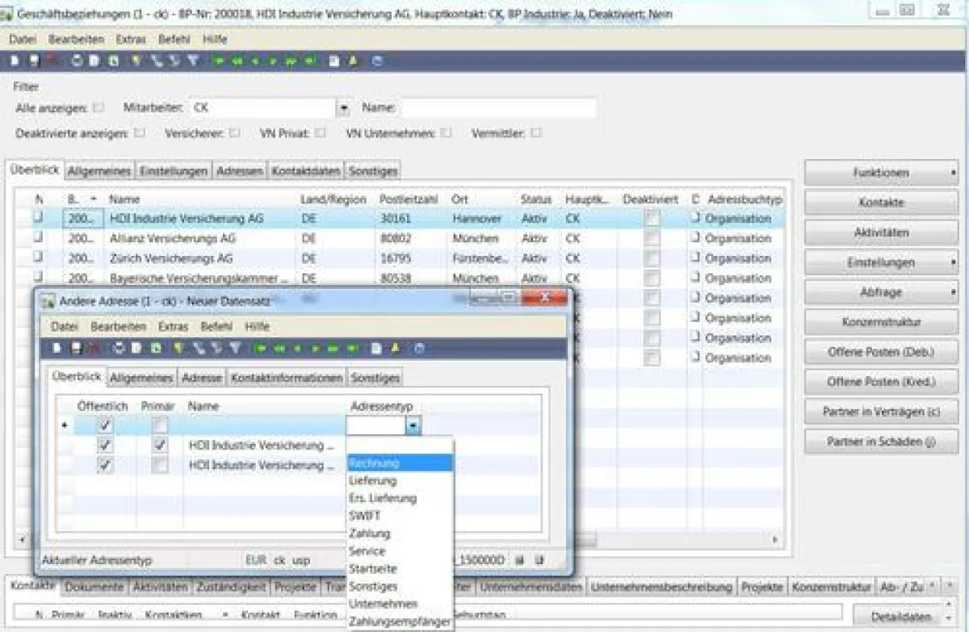Select 'Lieferung' from the Adressentyp list
The width and height of the screenshot is (969, 632).
coord(373,481)
